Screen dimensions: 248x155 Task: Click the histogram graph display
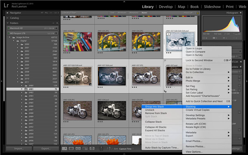click(222, 24)
